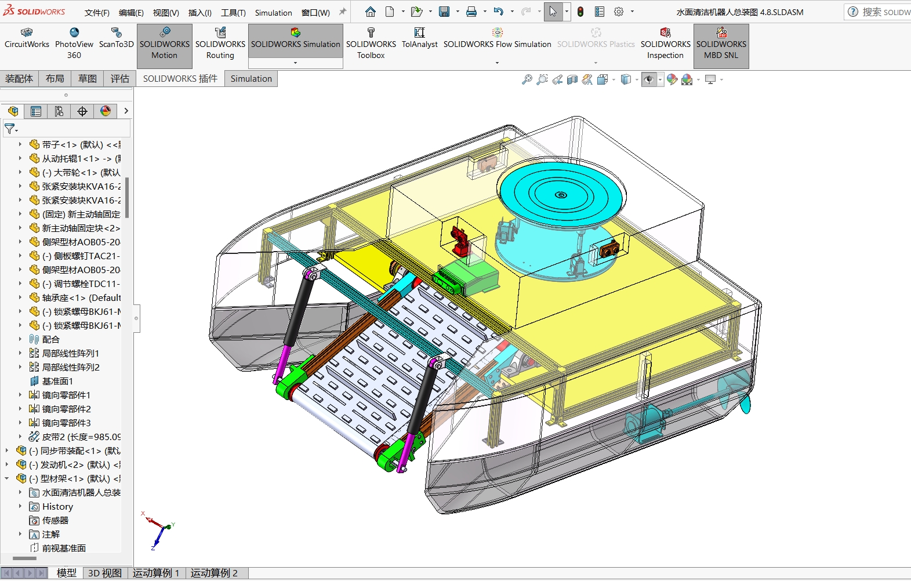The width and height of the screenshot is (911, 581).
Task: Toggle the Hide/Show Items eye button
Action: pos(649,79)
